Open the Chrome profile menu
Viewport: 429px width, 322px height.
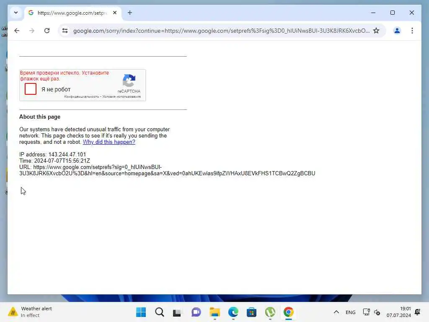(x=397, y=31)
